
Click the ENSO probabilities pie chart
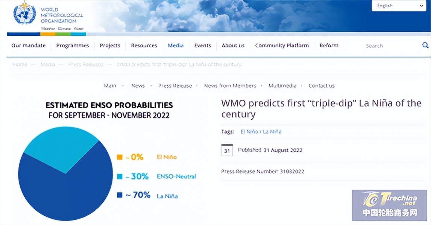coord(65,173)
